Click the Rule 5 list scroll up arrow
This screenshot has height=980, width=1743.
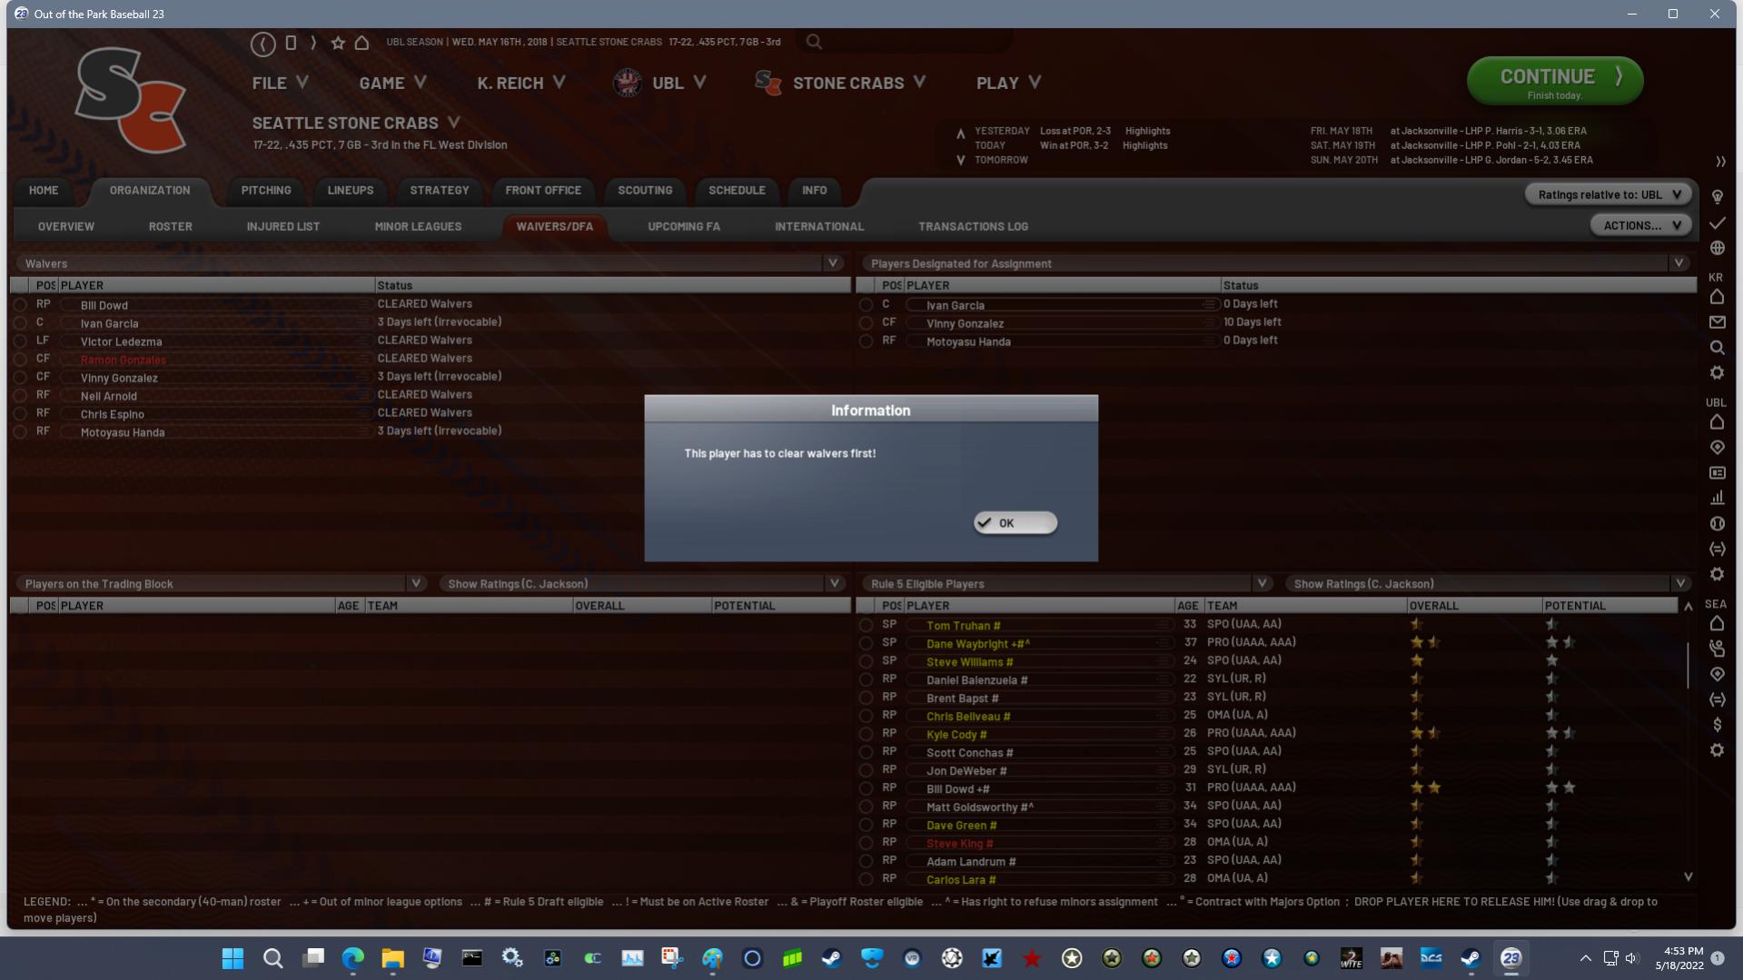[1688, 606]
